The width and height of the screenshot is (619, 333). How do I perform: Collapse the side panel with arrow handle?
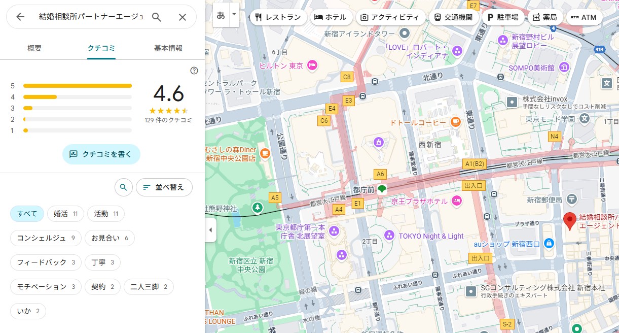pos(210,230)
